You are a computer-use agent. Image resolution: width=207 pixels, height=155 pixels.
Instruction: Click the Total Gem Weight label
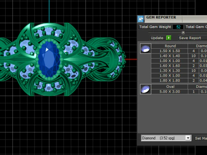(x=155, y=27)
